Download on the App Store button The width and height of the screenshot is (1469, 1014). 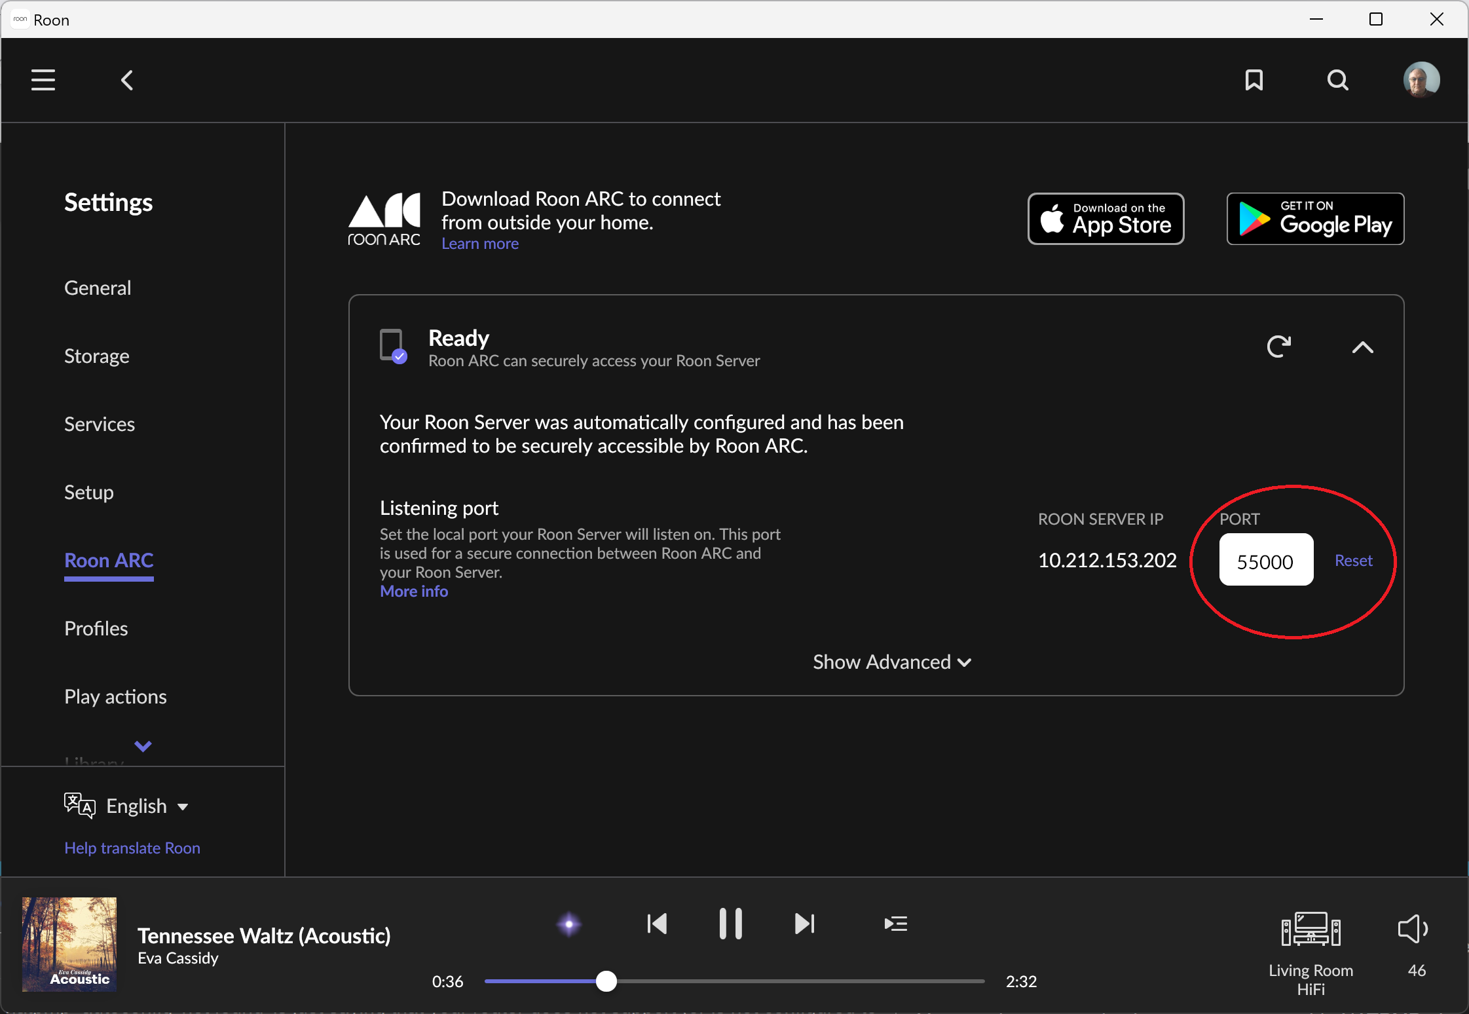1106,219
